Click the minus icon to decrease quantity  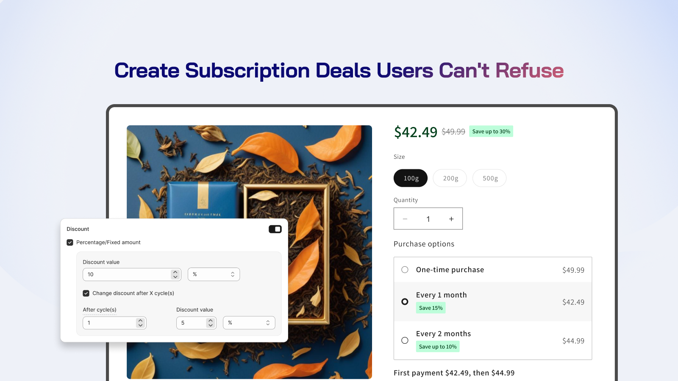point(405,218)
